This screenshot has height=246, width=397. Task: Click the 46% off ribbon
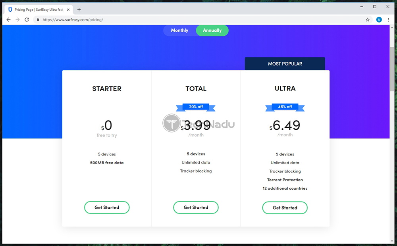285,107
